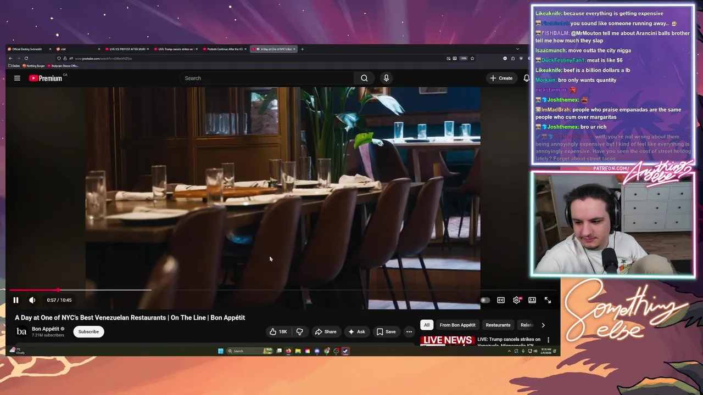Open Firefox from the taskbar
This screenshot has height=395, width=703.
pos(288,351)
